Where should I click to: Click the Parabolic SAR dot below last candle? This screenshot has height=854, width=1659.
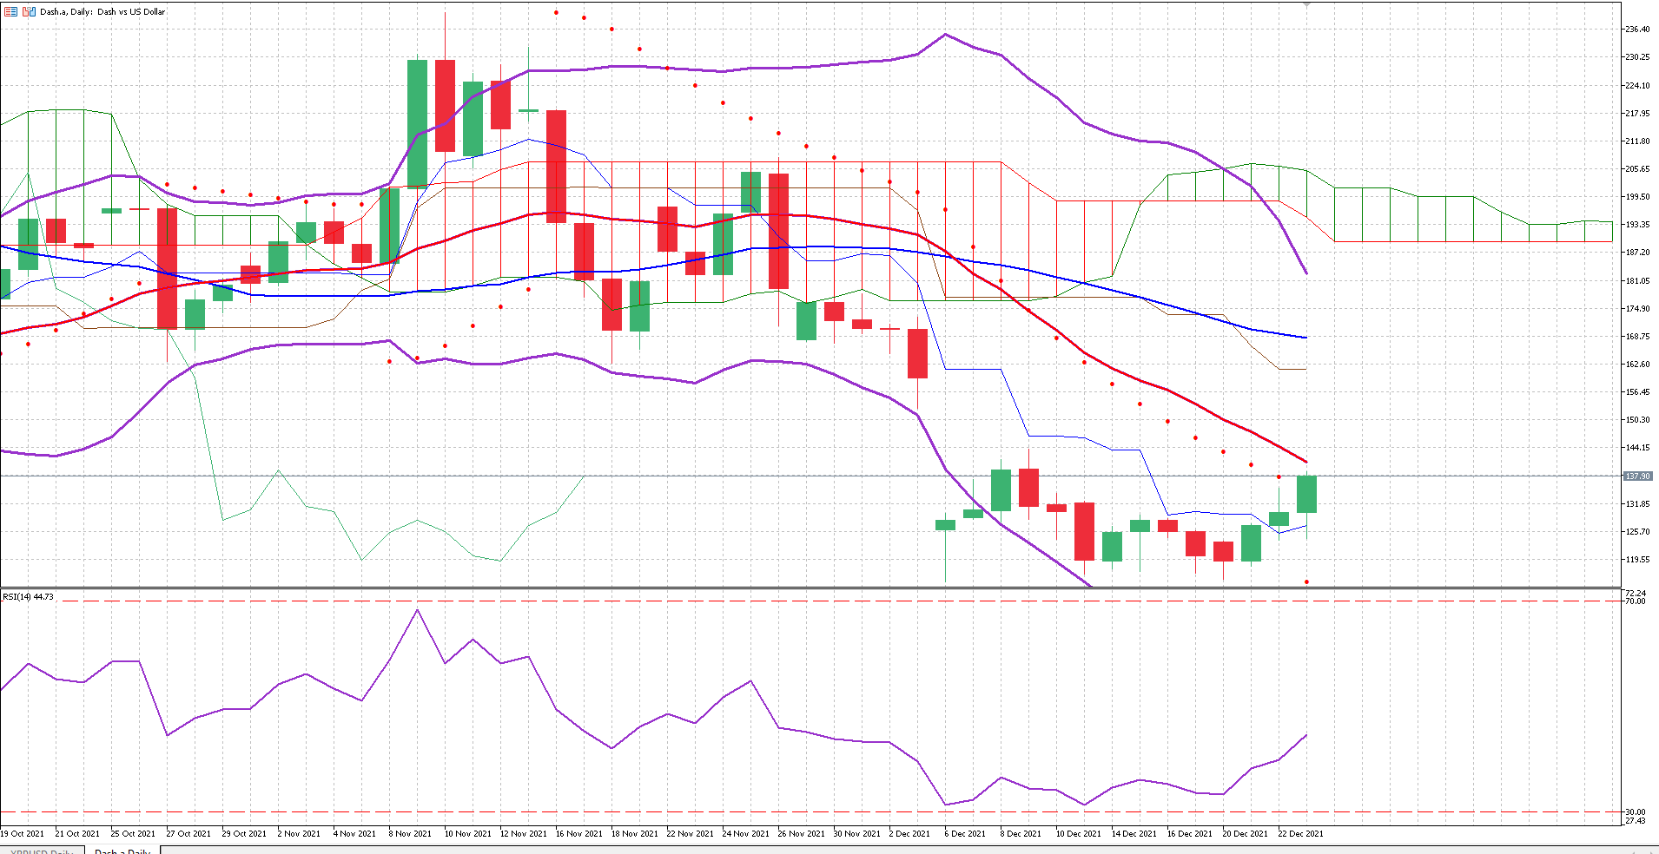tap(1306, 582)
